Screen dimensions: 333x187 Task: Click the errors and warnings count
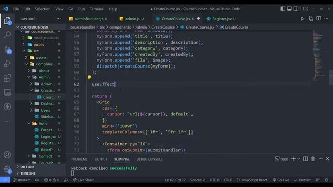(x=52, y=180)
